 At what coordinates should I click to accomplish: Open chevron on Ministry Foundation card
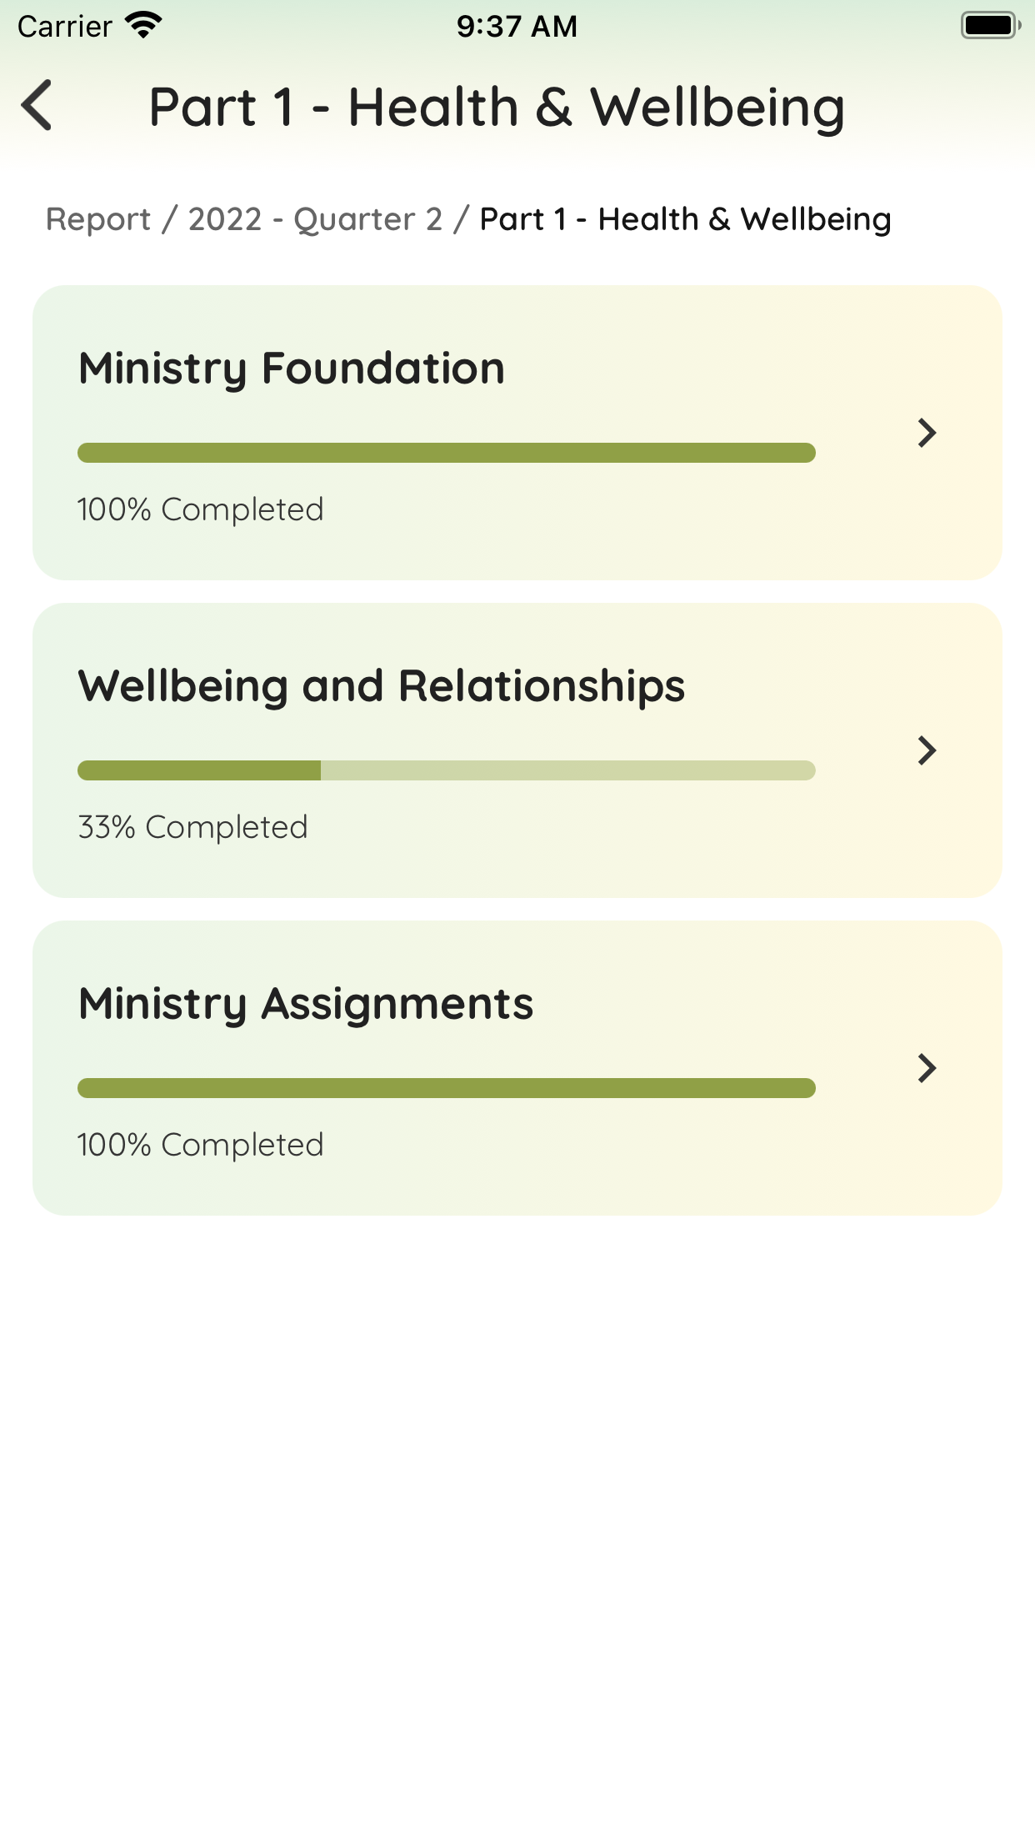[x=927, y=433]
